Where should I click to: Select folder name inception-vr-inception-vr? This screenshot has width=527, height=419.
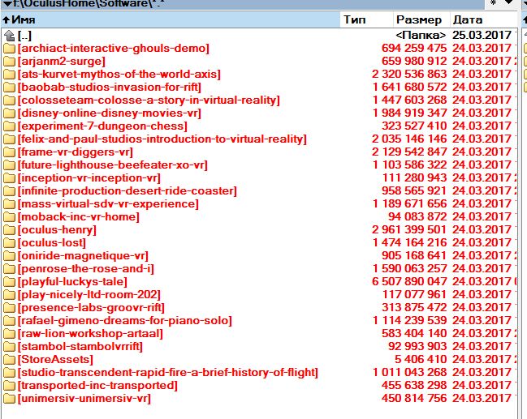coord(89,178)
